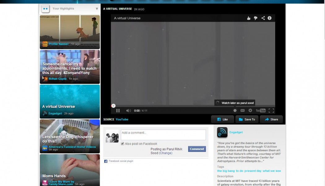
Task: Click the video progress bar scrubber
Action: pyautogui.click(x=113, y=106)
